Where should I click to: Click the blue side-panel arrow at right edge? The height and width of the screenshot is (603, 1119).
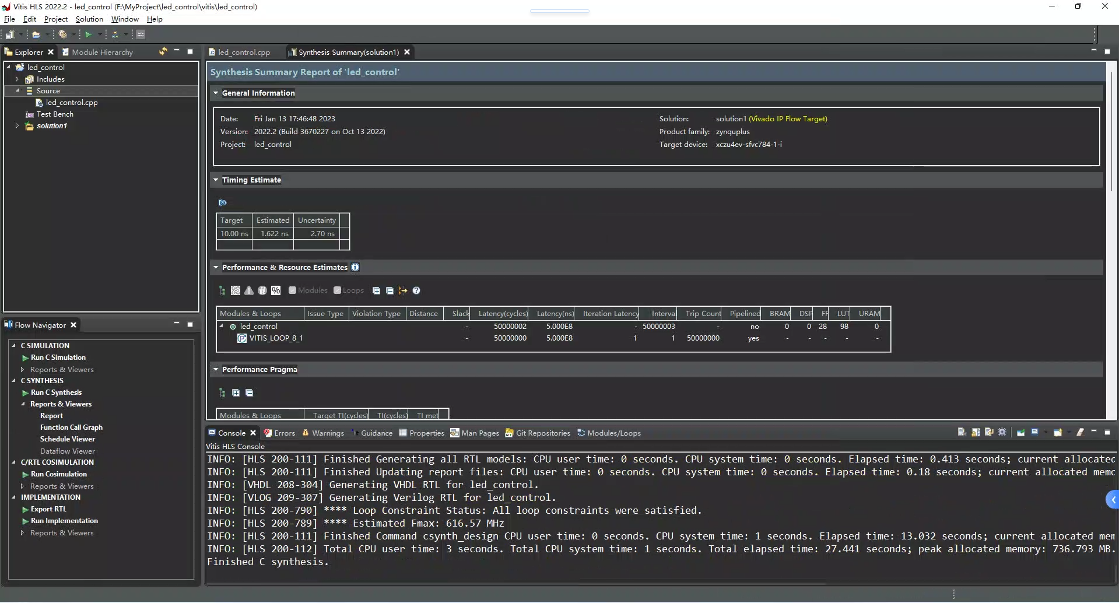1113,500
